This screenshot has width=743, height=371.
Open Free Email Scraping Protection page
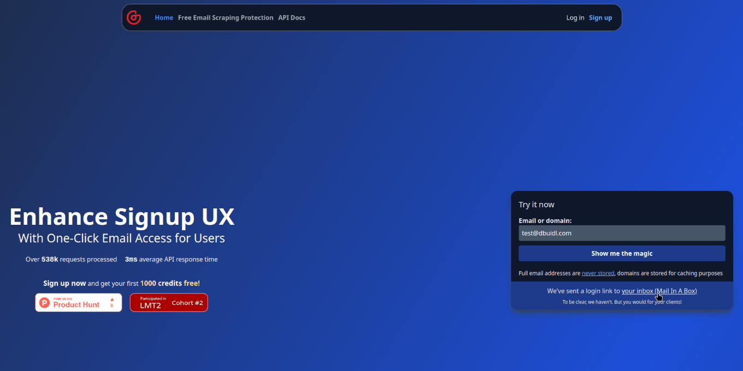pyautogui.click(x=226, y=18)
